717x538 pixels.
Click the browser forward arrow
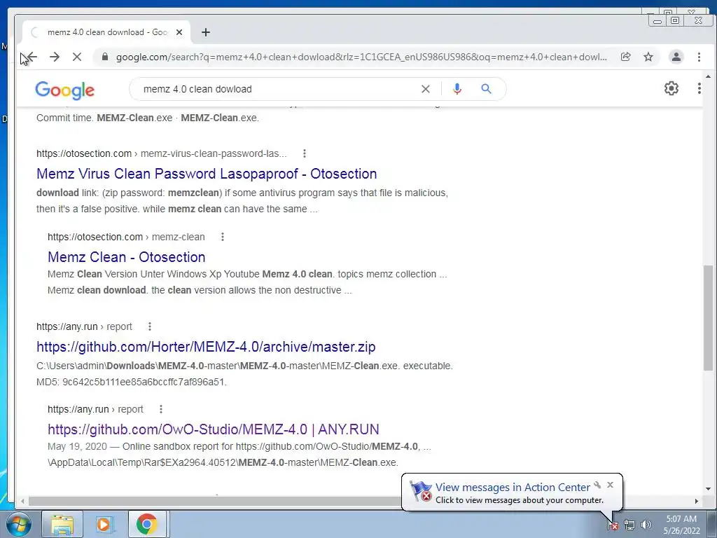(x=55, y=57)
